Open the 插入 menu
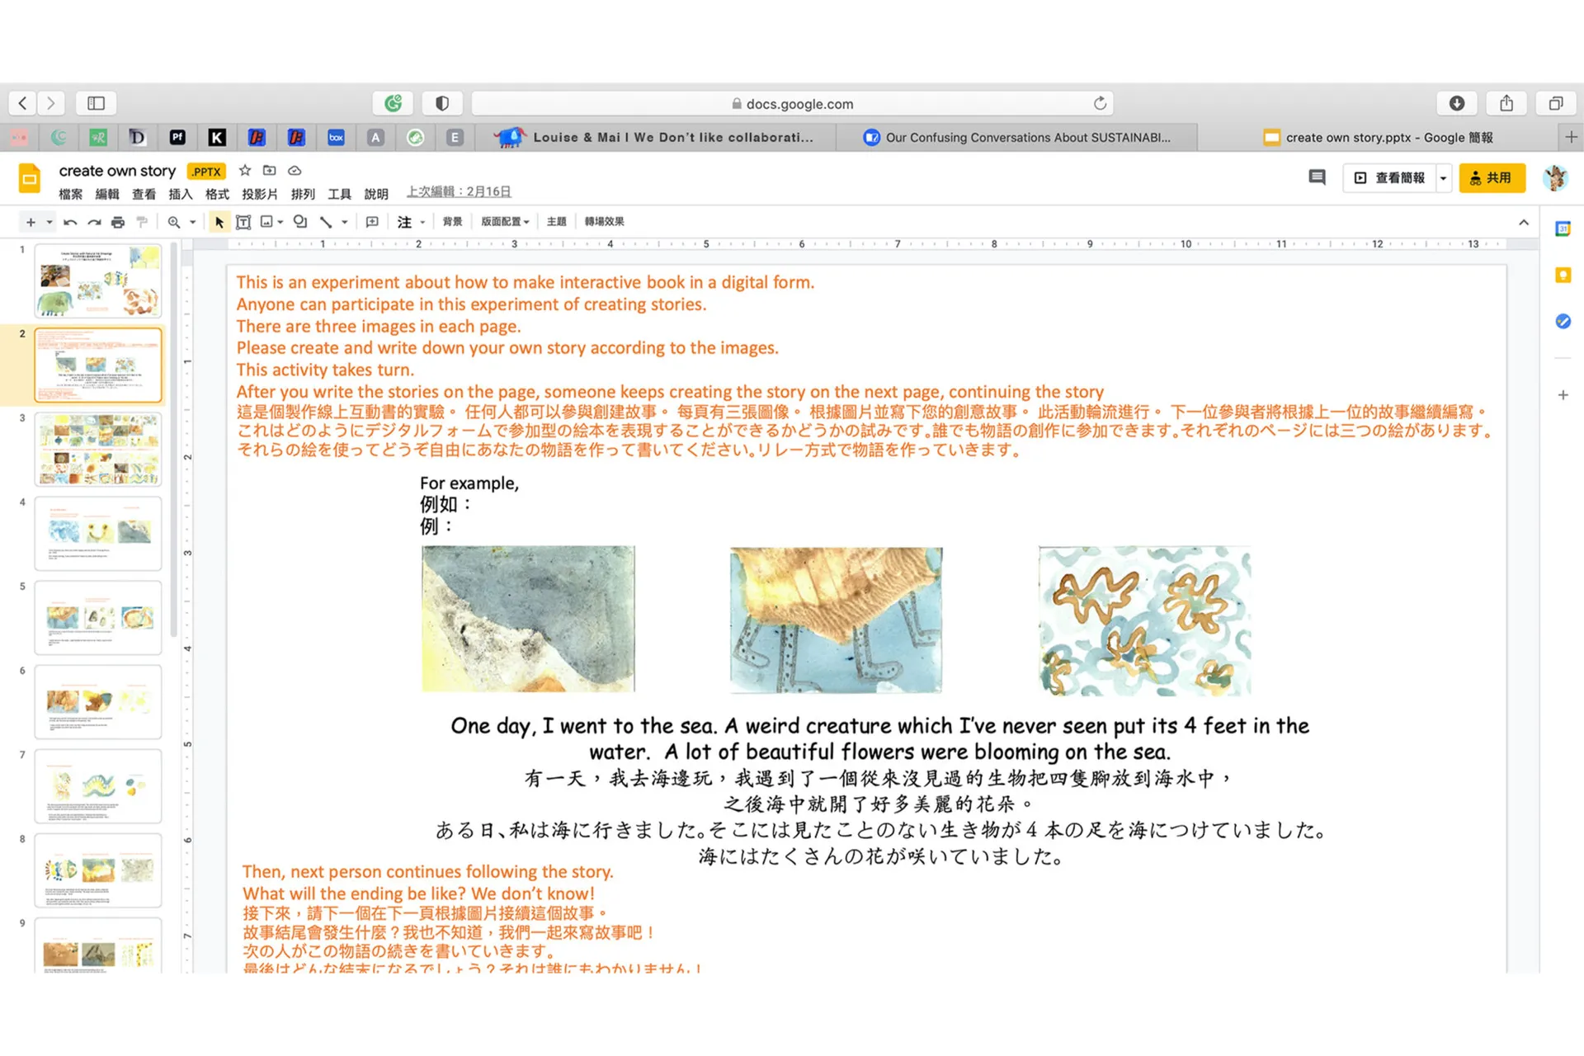1584x1056 pixels. coord(180,194)
